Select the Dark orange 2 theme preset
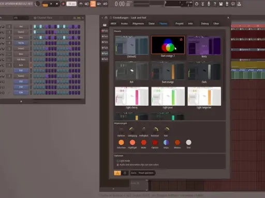 (168, 45)
